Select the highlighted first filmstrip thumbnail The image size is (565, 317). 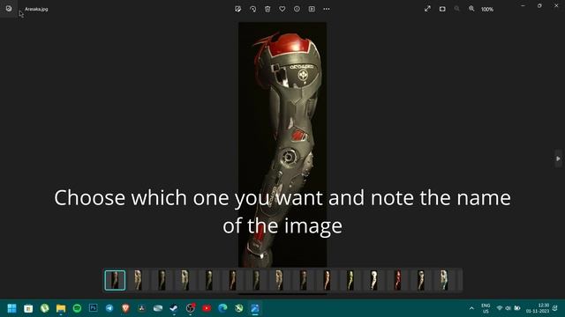(115, 280)
